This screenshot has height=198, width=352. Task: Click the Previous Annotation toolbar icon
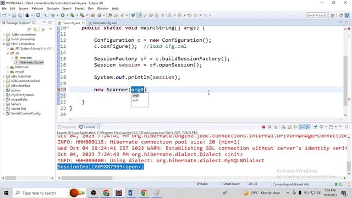pos(180,15)
